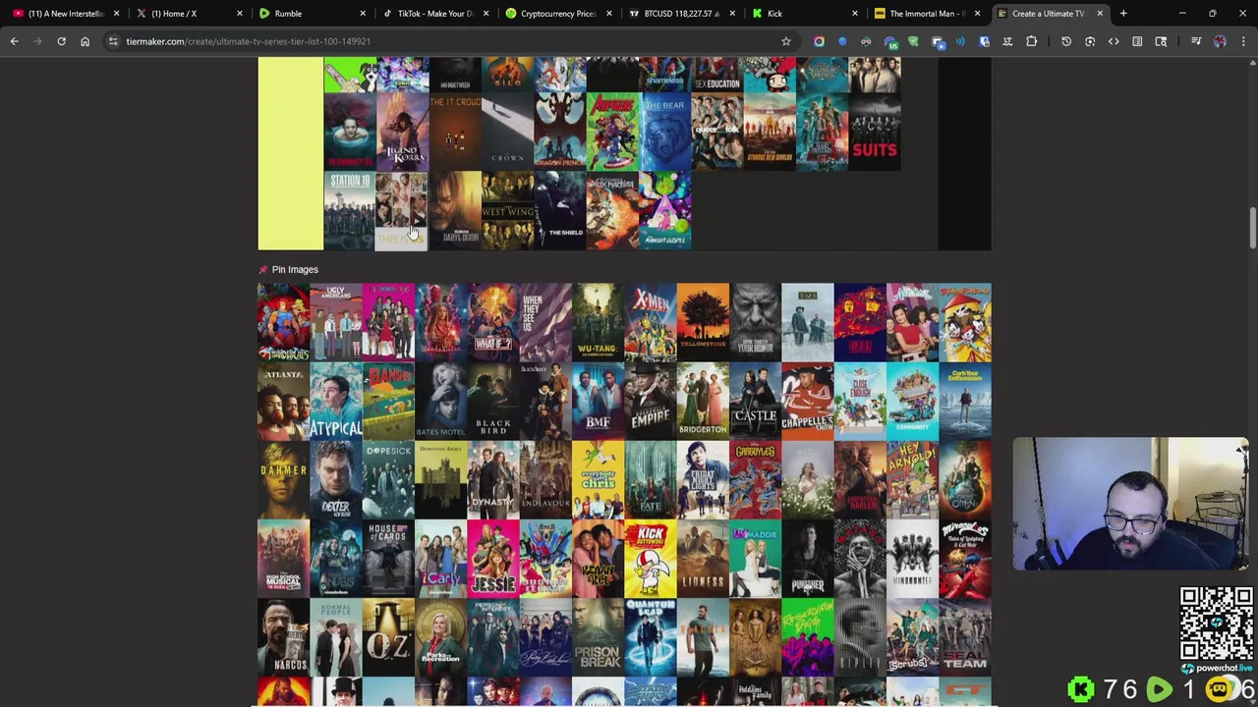
Task: Switch to The Immortal Man tab
Action: tap(925, 14)
